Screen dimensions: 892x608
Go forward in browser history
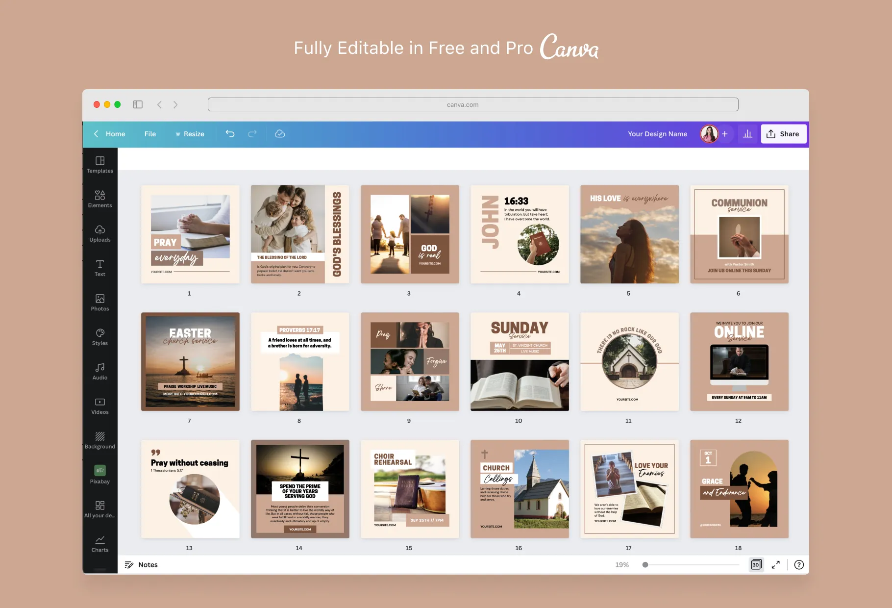tap(175, 104)
